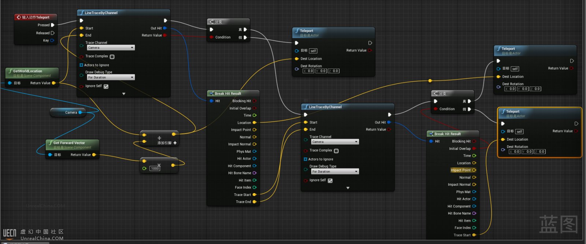This screenshot has width=586, height=244.
Task: Click Out Hit pin on left LineTraceByChannel node
Action: 165,28
